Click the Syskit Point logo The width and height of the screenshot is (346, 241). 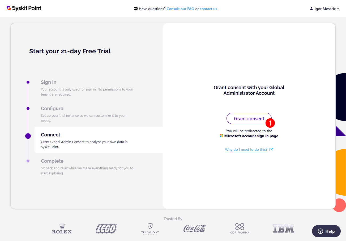point(24,8)
